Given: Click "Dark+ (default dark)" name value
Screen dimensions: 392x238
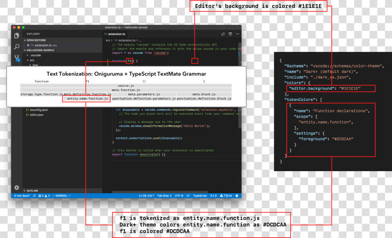Looking at the screenshot, I should coord(329,72).
